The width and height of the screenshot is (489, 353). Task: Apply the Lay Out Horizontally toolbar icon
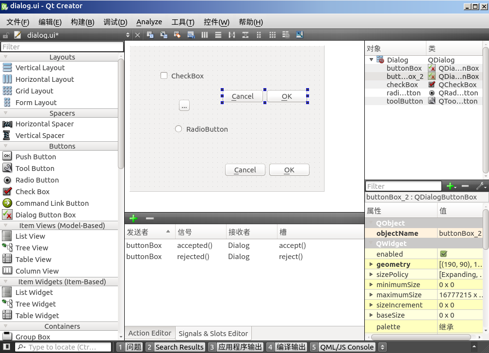coord(205,34)
